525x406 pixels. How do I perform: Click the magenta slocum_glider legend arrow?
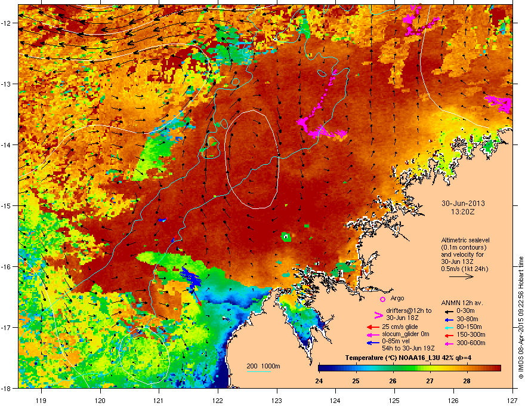click(373, 334)
